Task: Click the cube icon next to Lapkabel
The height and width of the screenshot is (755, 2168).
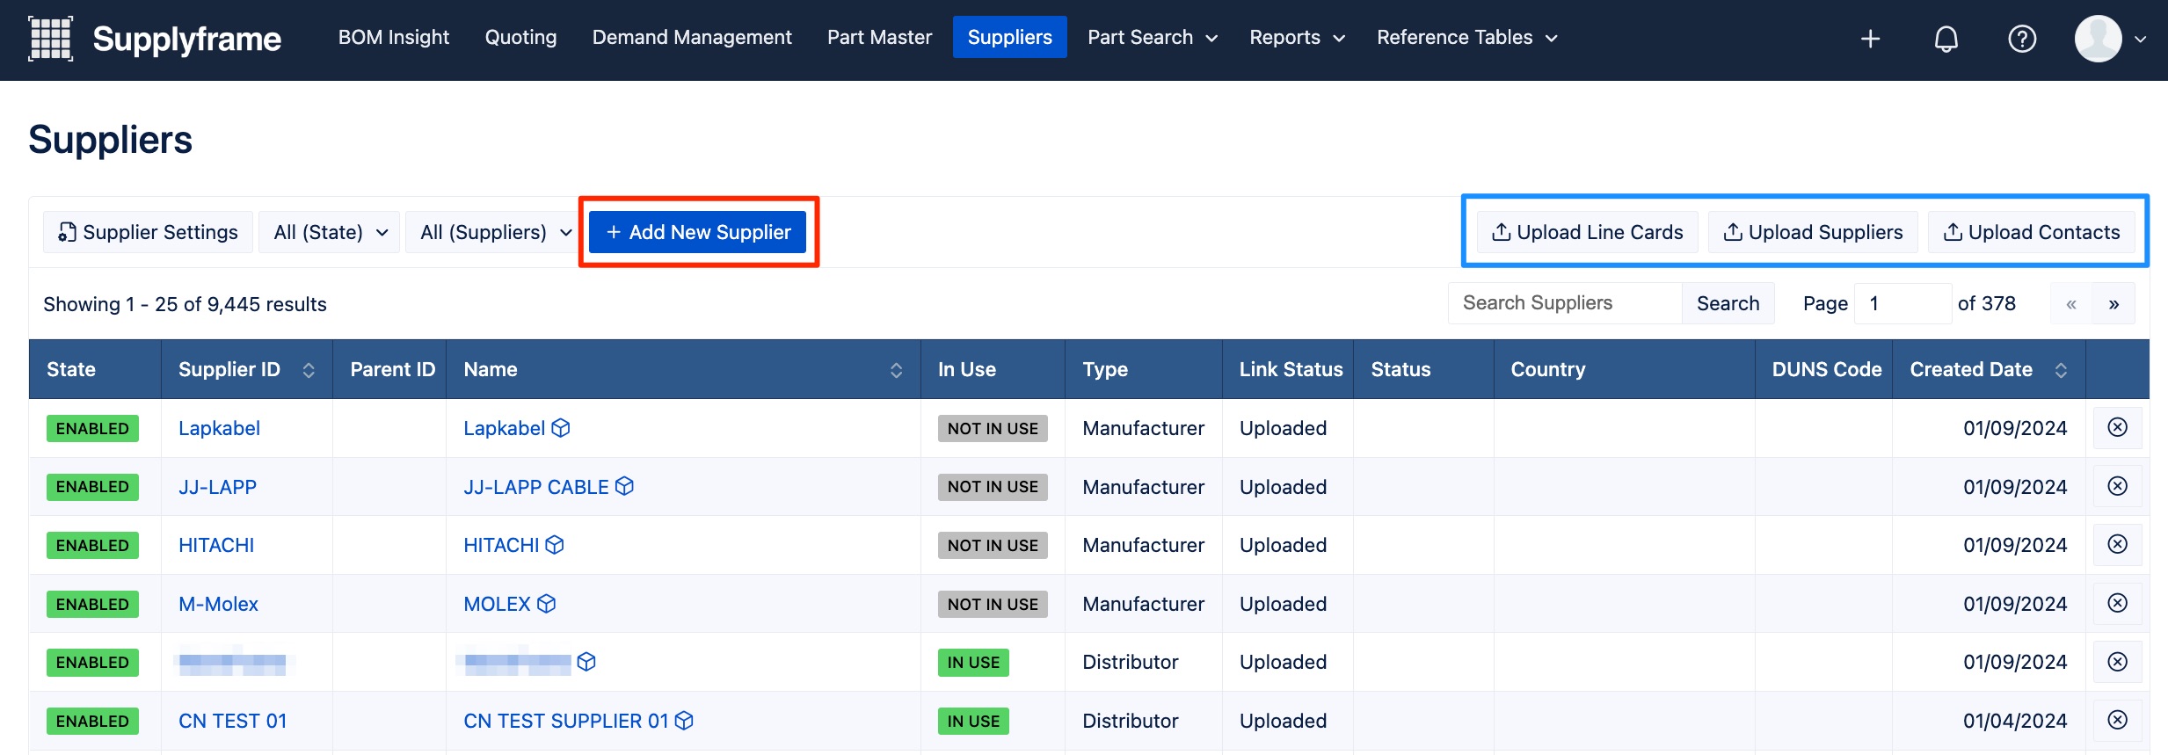Action: coord(561,428)
